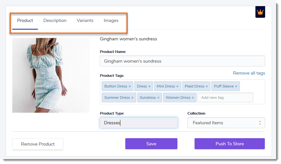281x164 pixels.
Task: Remove the Dress tag
Action: pos(149,87)
